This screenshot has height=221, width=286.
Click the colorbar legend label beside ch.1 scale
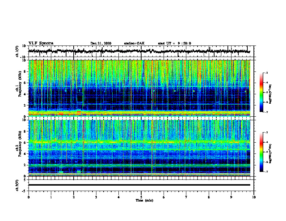[x=270, y=94]
